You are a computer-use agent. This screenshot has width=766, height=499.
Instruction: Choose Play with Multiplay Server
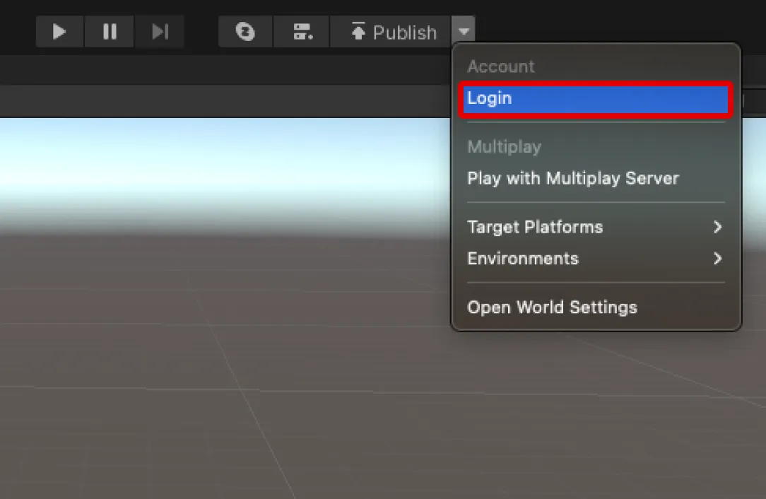pos(573,178)
